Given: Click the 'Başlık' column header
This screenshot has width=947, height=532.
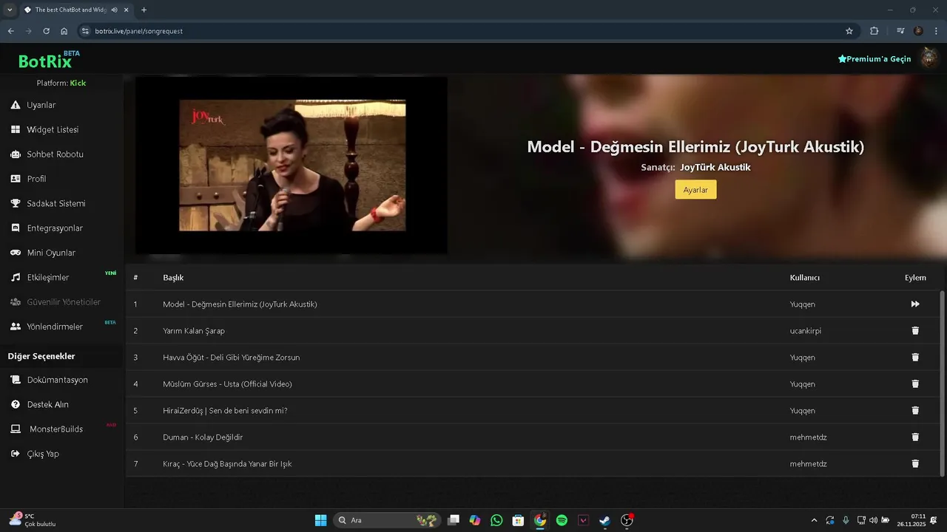Looking at the screenshot, I should tap(173, 278).
